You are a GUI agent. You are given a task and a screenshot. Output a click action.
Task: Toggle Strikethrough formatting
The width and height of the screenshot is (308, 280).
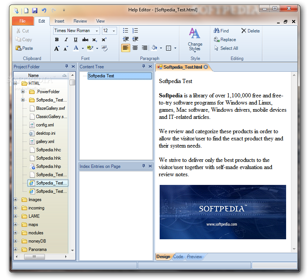(85, 40)
